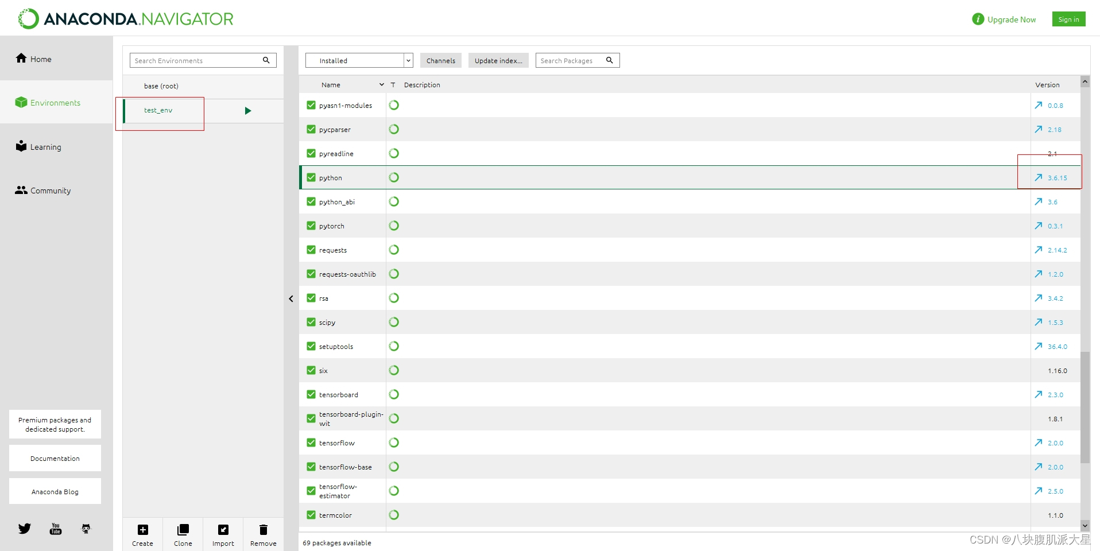The height and width of the screenshot is (551, 1100).
Task: Click the upgrade arrow beside tensorboard 2.3.0
Action: (1039, 394)
